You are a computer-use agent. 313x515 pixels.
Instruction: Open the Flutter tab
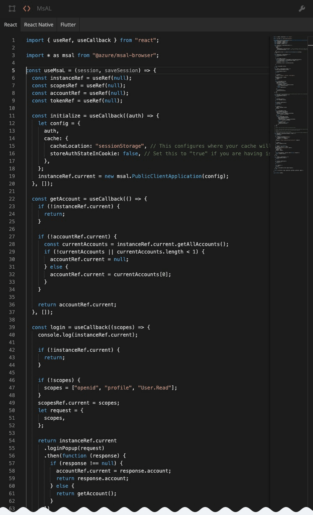tap(68, 25)
